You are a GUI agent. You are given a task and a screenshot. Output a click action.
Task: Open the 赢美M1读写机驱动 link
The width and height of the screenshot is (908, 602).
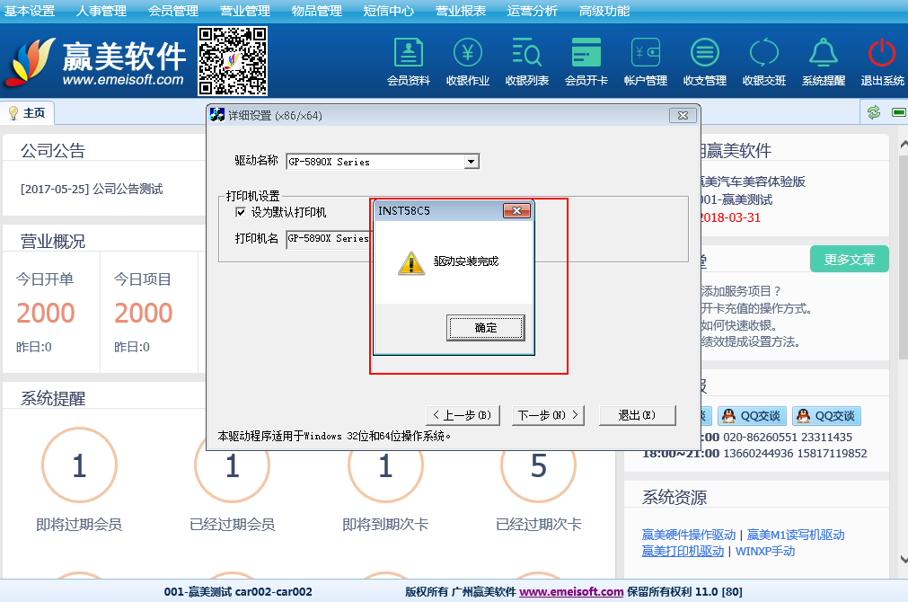(x=796, y=535)
